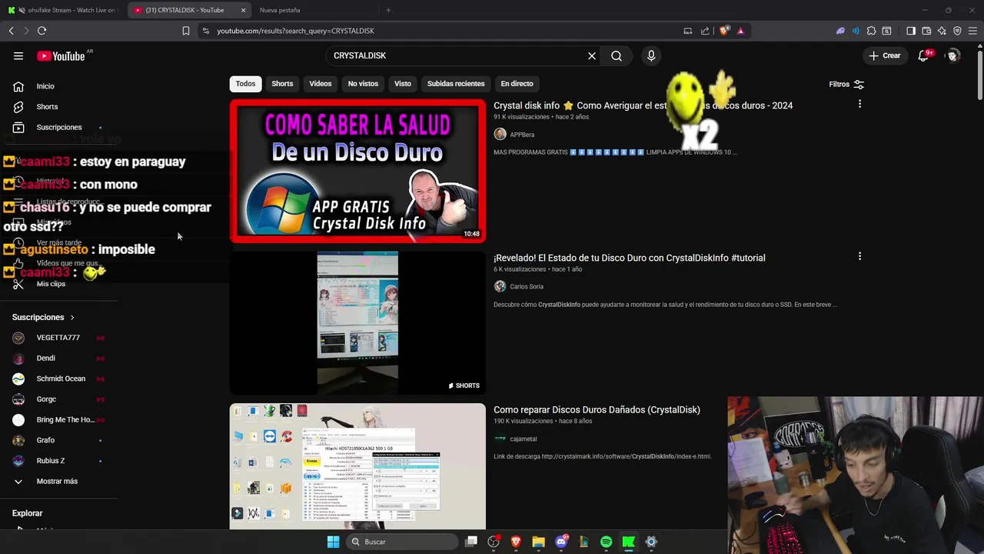Play CrystalDiskInfo Shorts thumbnail
Image resolution: width=984 pixels, height=554 pixels.
[x=357, y=322]
